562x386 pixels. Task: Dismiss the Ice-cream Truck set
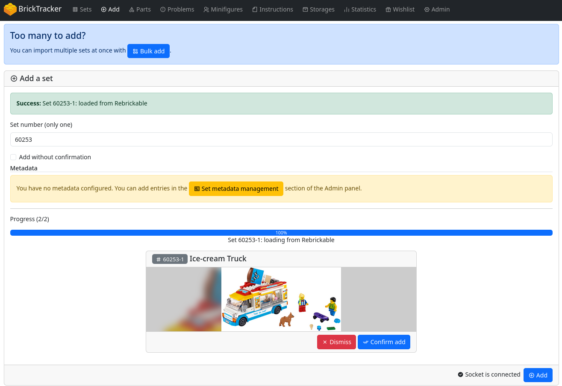pyautogui.click(x=336, y=342)
